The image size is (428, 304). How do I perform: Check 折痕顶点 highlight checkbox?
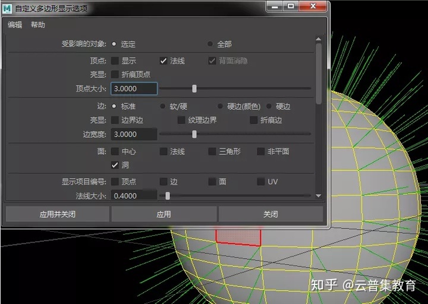[115, 74]
